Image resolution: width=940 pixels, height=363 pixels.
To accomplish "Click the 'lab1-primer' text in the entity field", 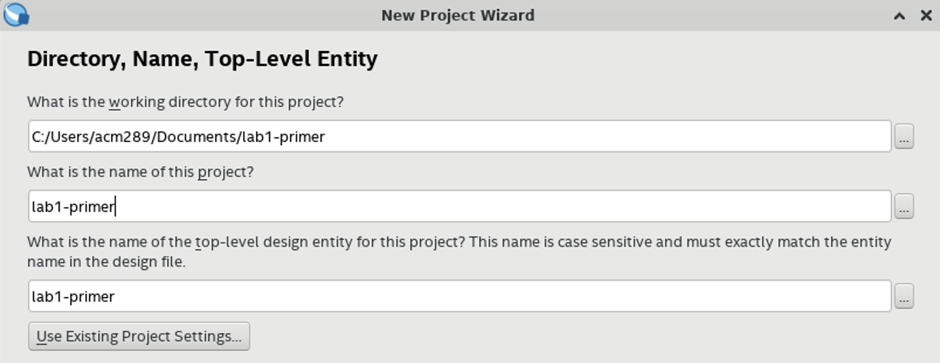I will click(73, 297).
